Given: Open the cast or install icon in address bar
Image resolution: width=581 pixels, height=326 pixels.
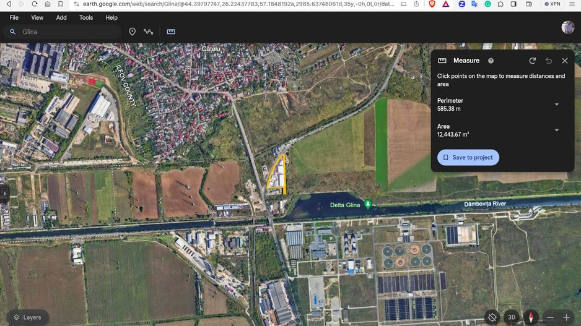Looking at the screenshot, I should (403, 4).
